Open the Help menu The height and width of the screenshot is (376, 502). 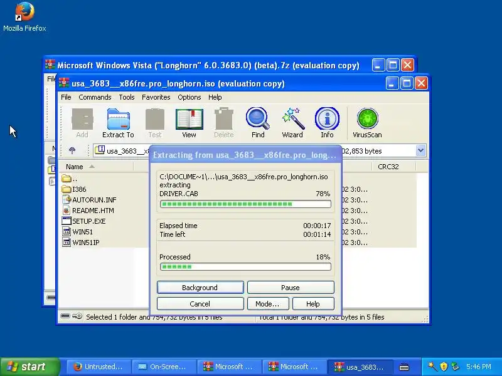pos(215,97)
